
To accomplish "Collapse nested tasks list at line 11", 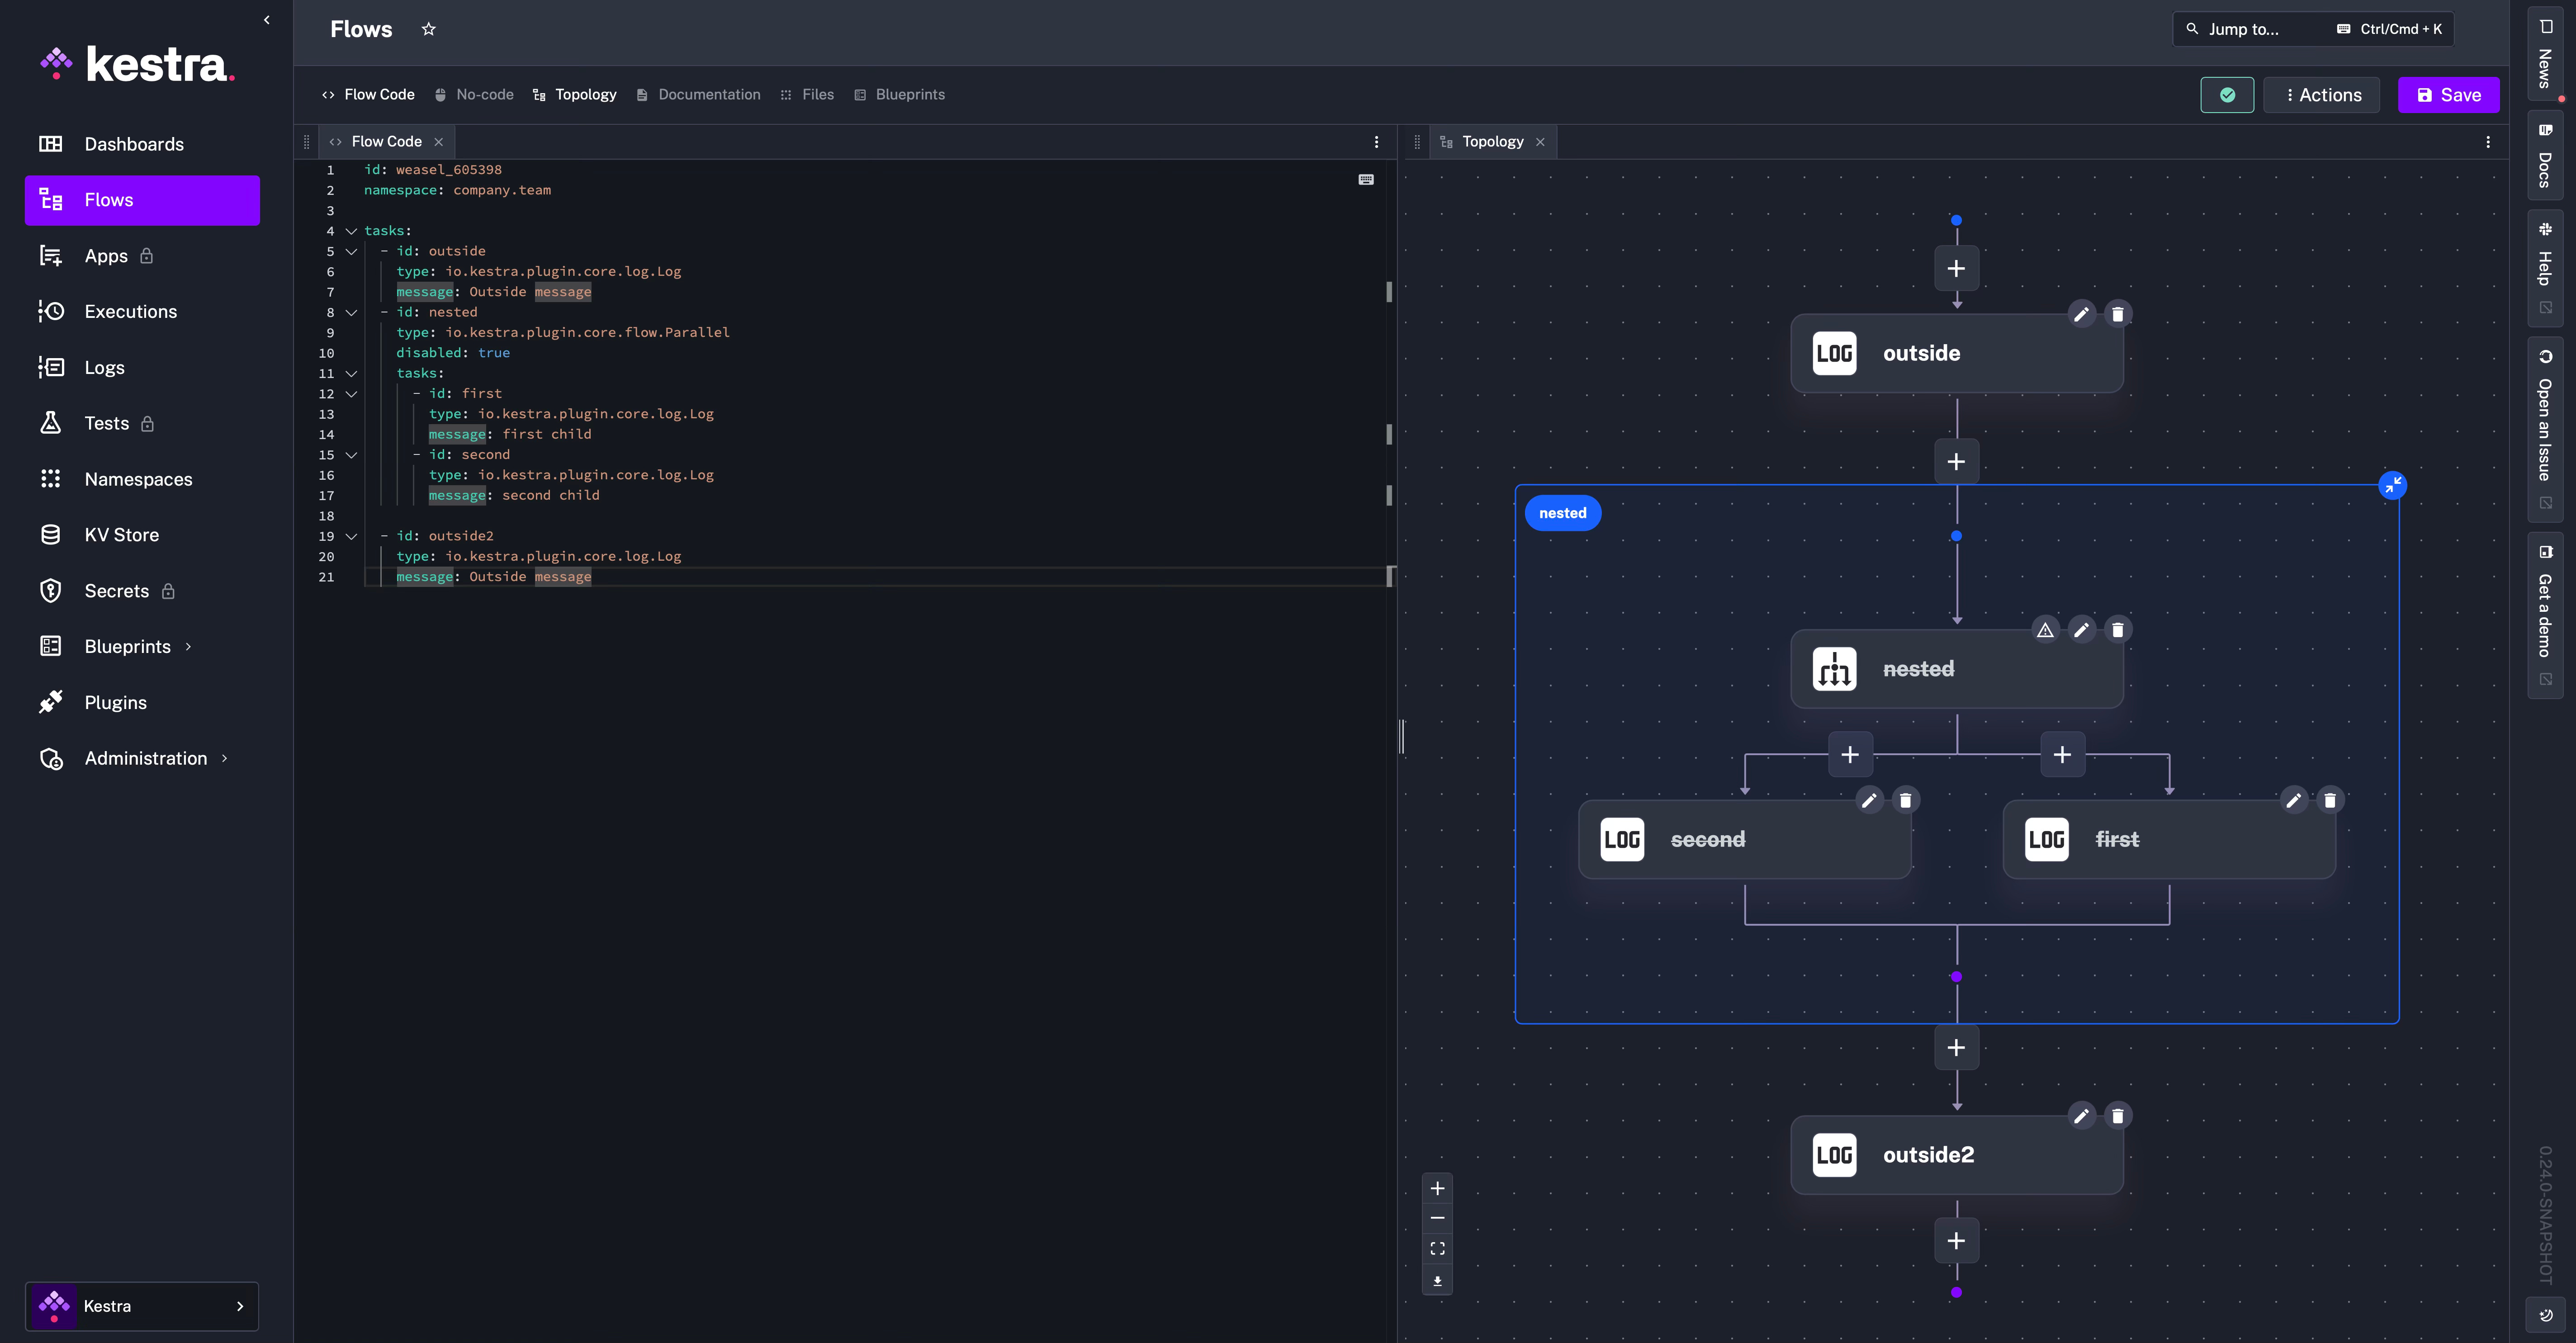I will click(351, 373).
